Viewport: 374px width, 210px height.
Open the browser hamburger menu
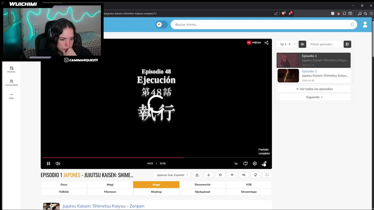click(371, 13)
